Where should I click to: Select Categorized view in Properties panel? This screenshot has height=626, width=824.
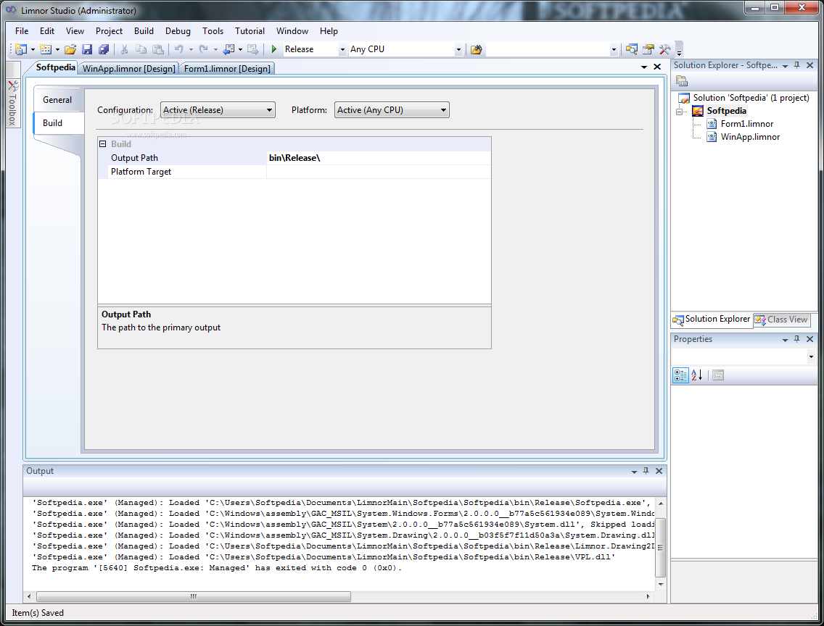[x=680, y=375]
